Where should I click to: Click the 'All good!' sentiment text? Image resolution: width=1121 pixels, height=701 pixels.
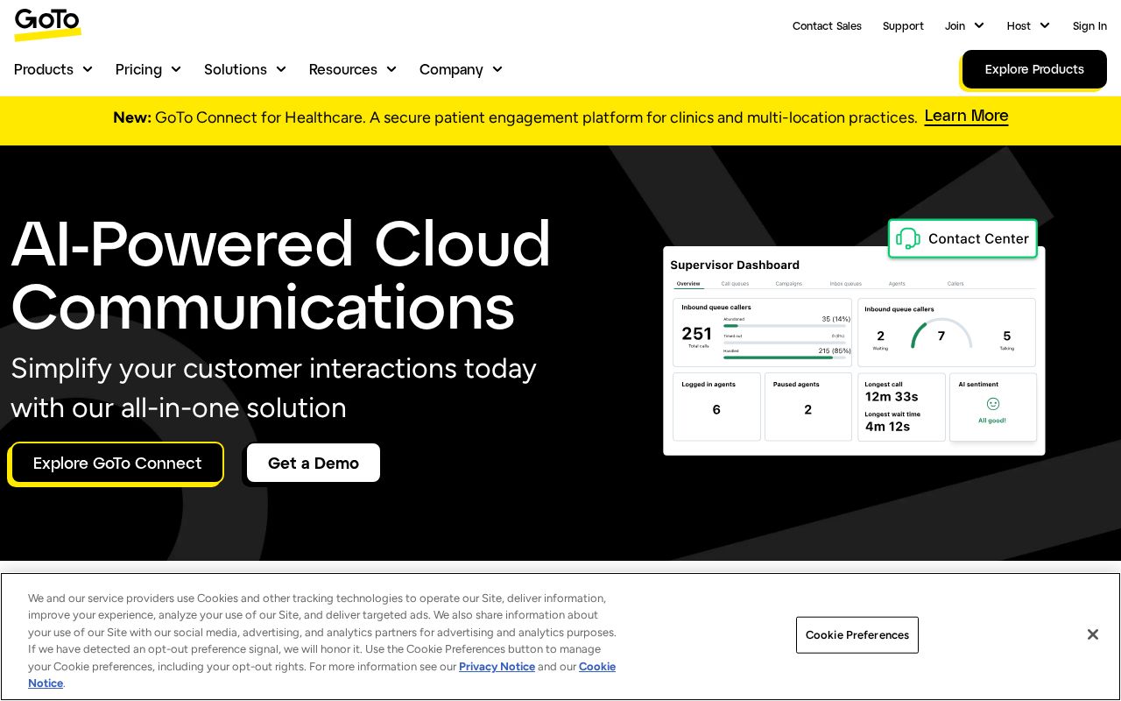tap(992, 421)
